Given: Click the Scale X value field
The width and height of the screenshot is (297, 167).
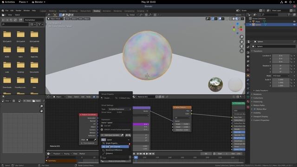Looking at the screenshot, I should coord(281,80).
